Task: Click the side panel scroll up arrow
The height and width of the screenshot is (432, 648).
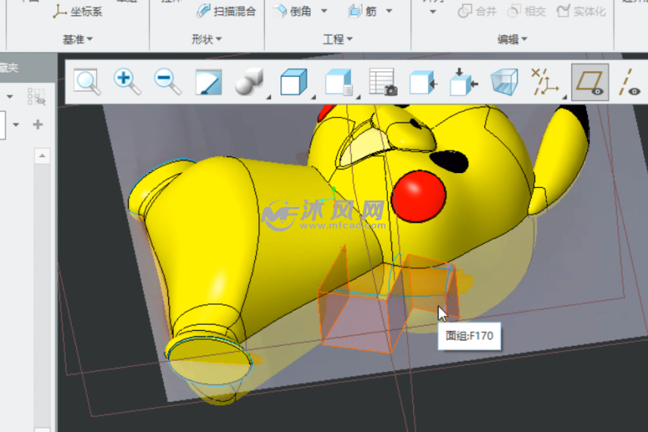Action: pyautogui.click(x=42, y=156)
